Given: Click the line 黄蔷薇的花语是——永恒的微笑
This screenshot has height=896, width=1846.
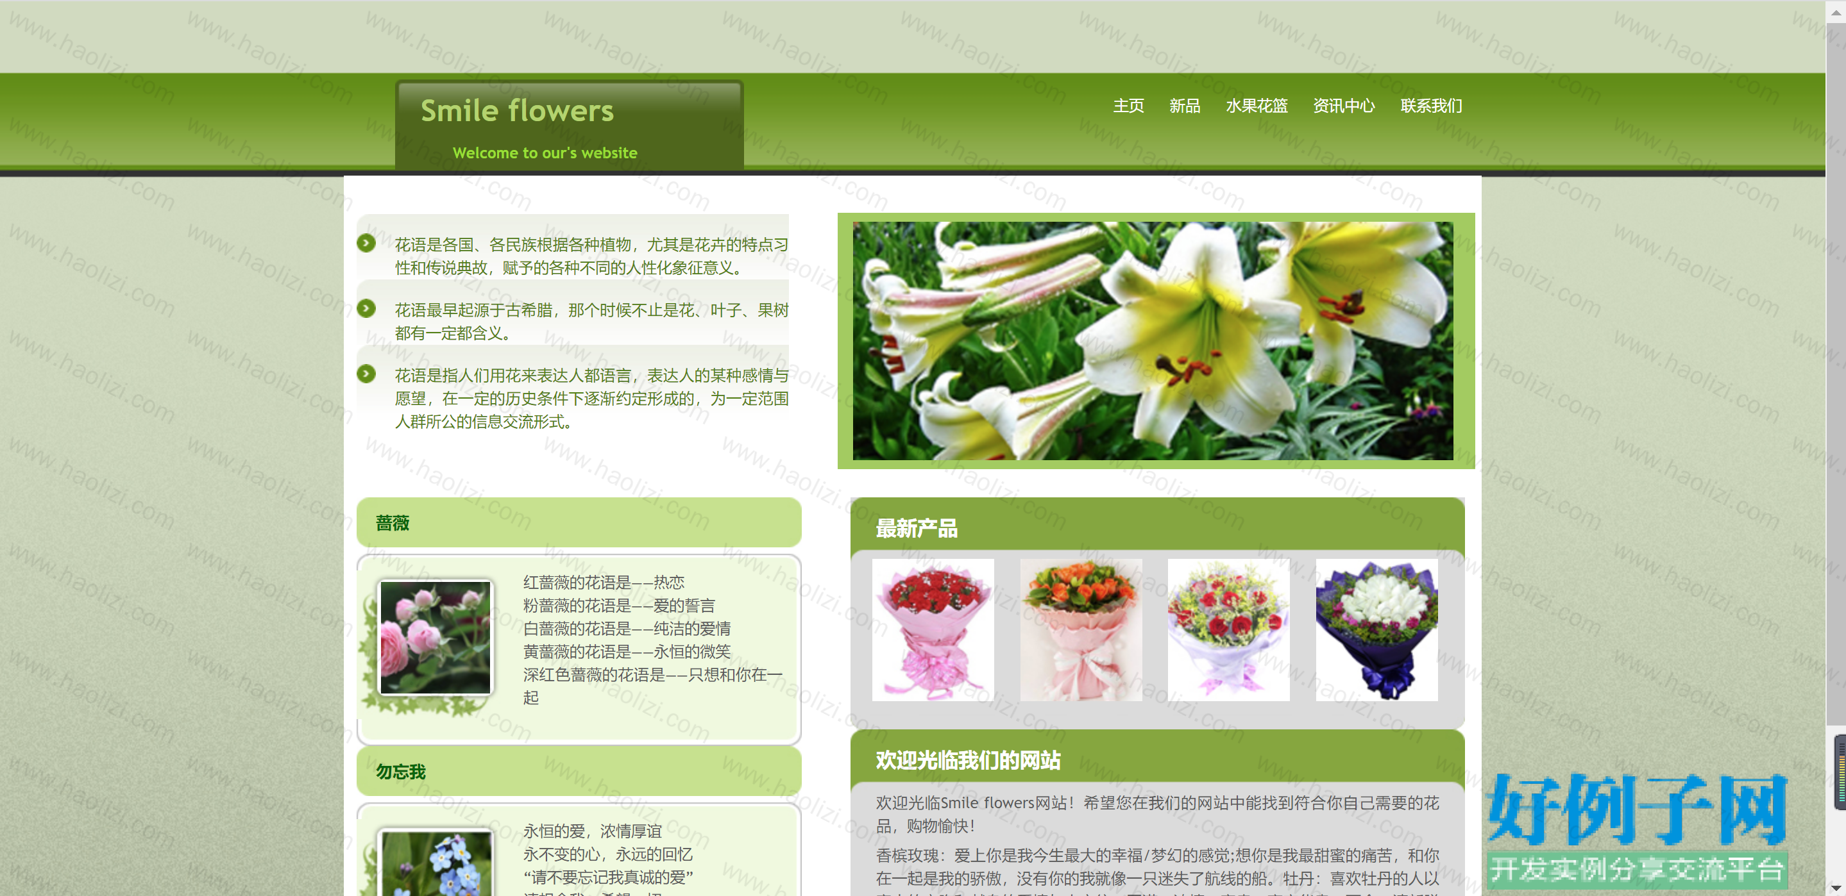Looking at the screenshot, I should (x=626, y=651).
